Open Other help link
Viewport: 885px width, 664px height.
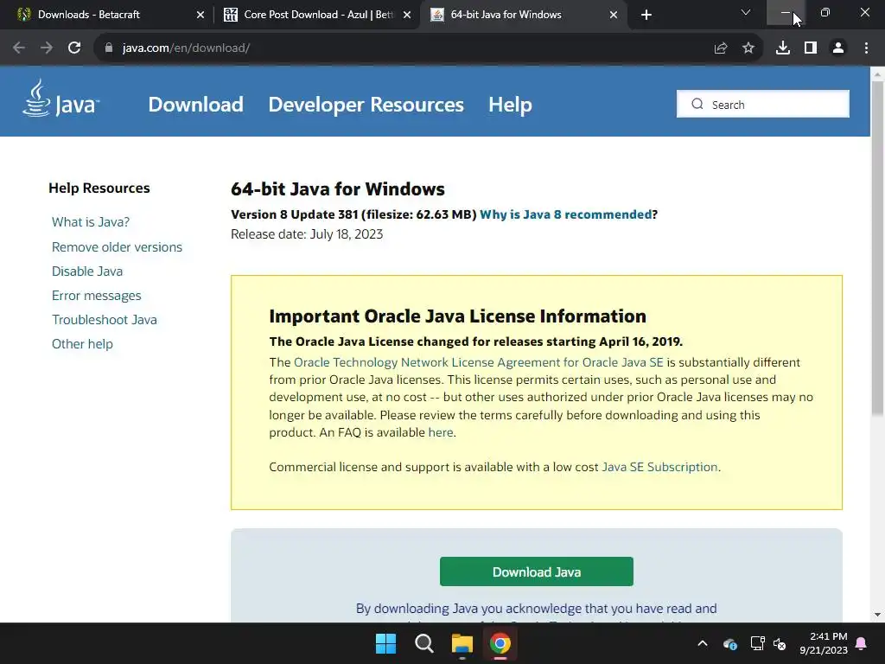82,344
